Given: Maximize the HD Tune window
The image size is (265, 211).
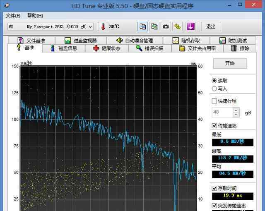Looking at the screenshot, I should point(240,5).
